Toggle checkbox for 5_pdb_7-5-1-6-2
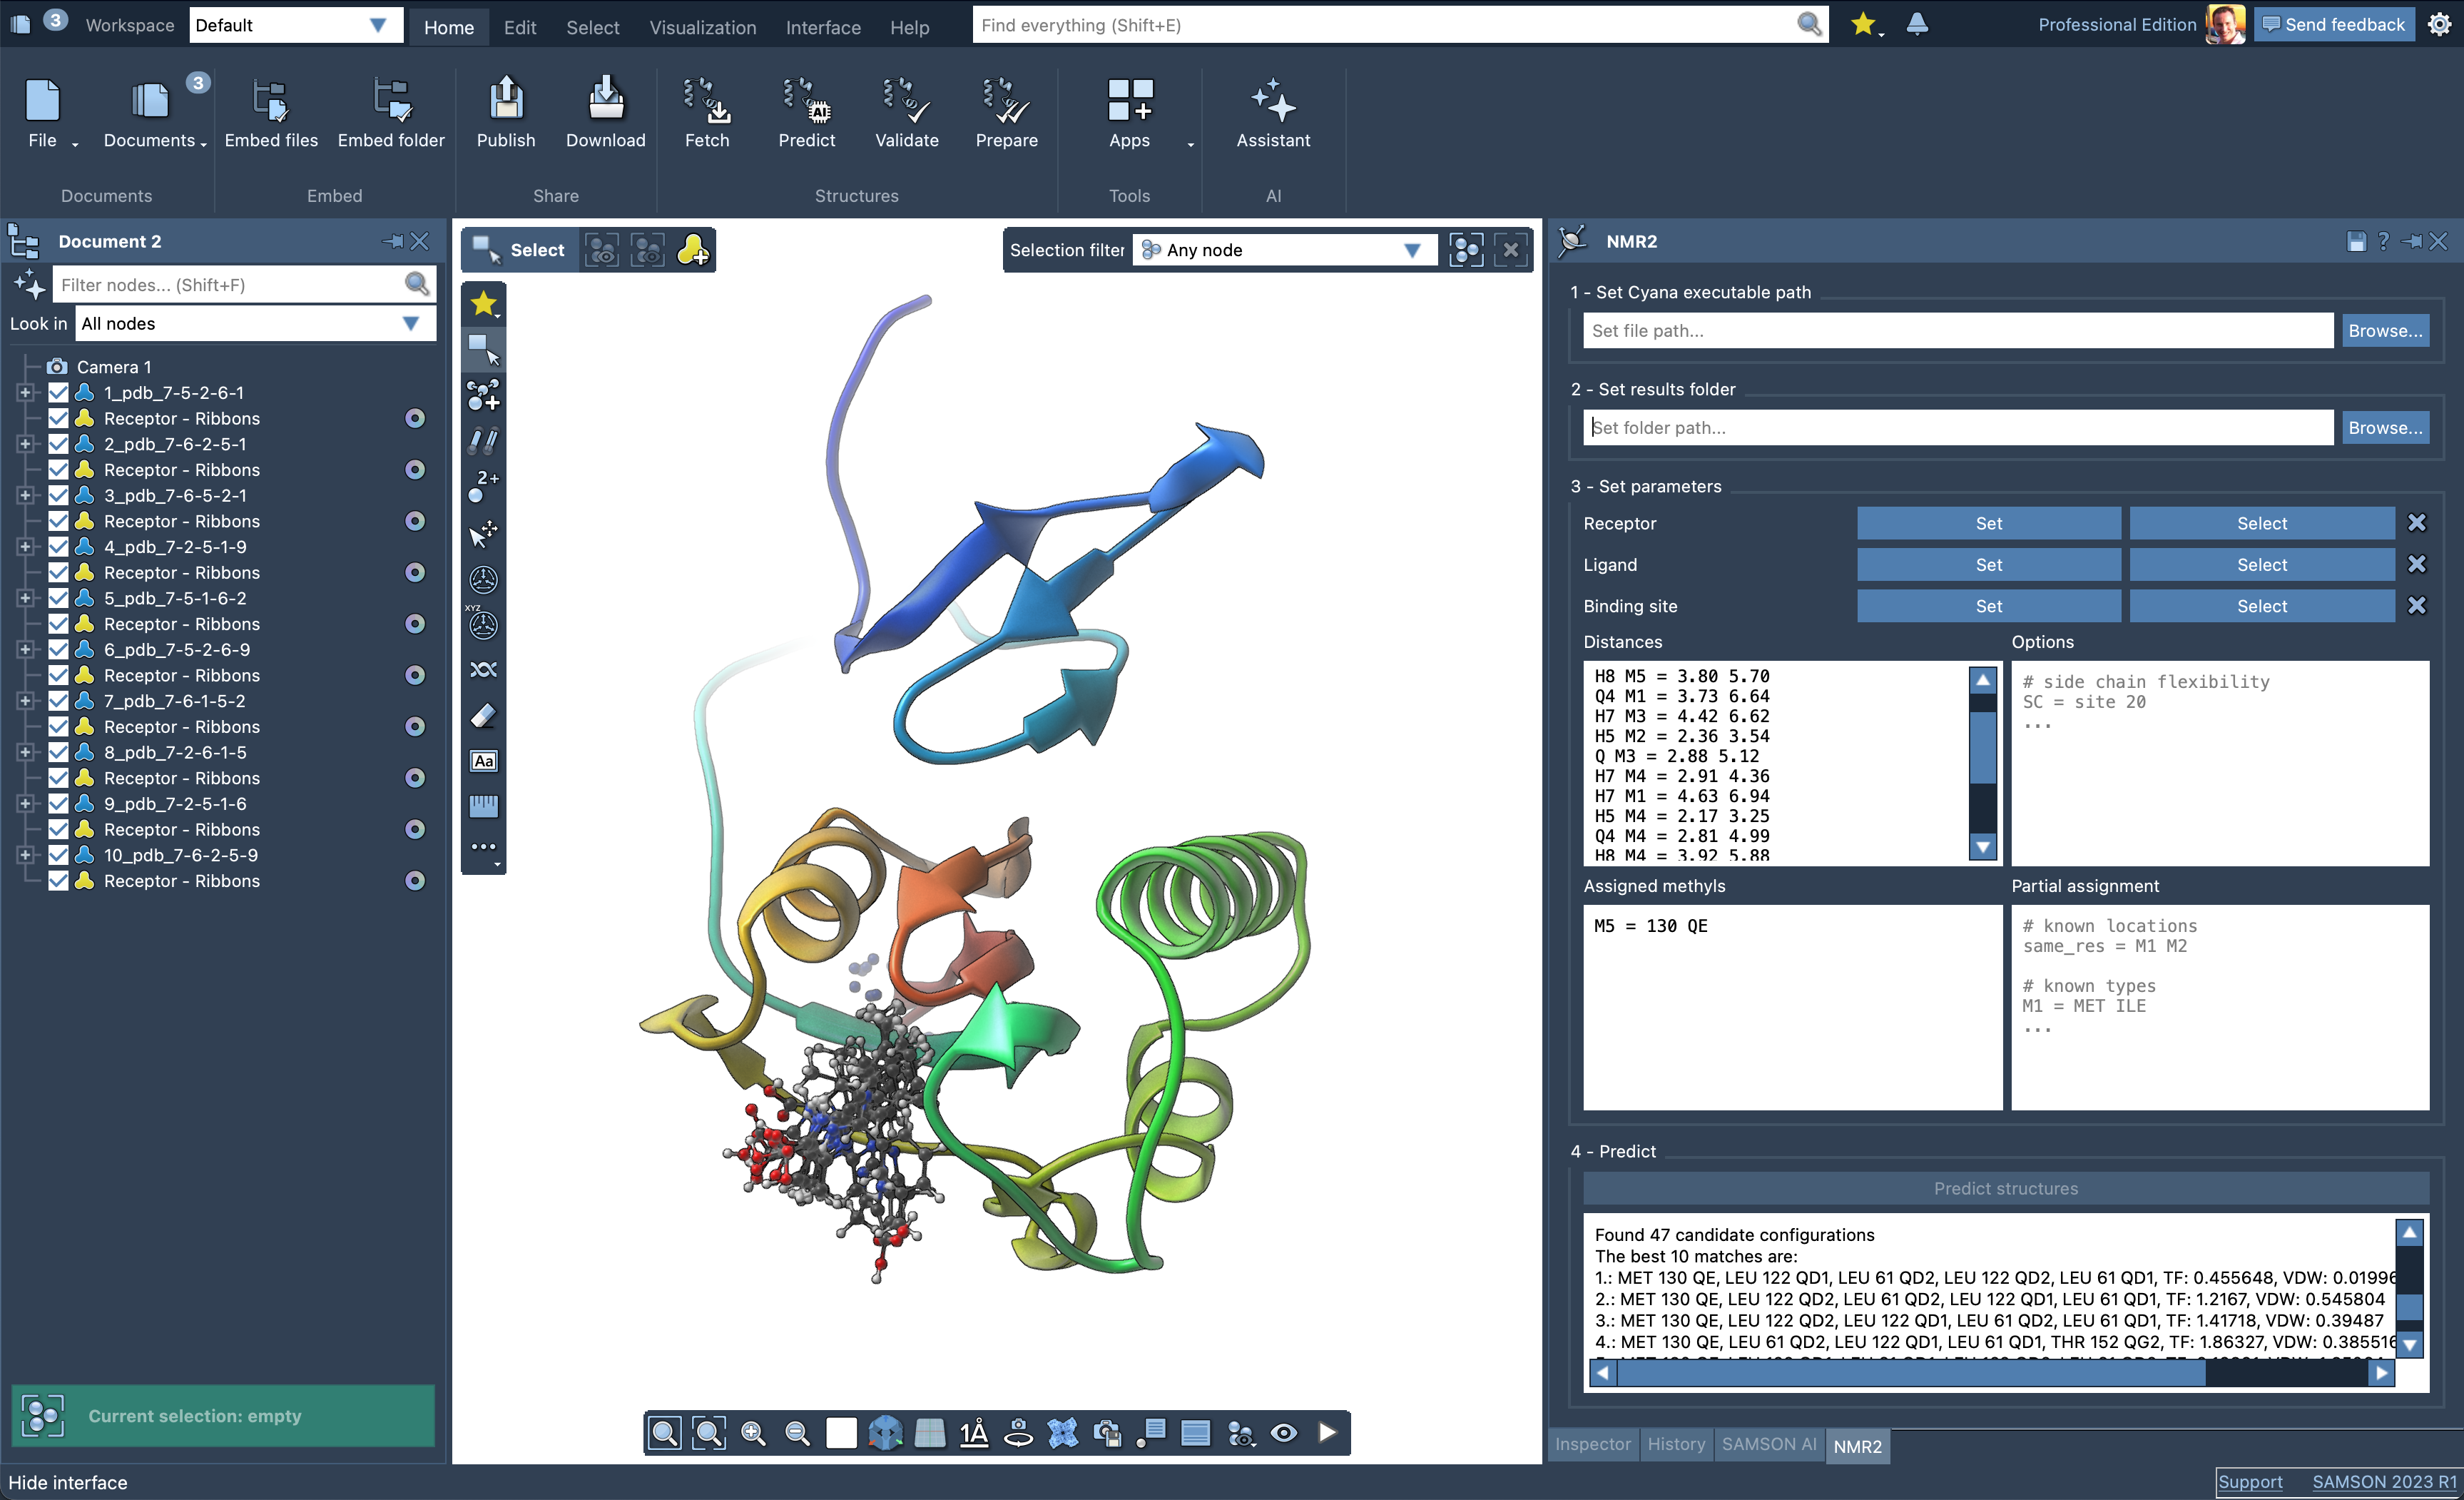This screenshot has width=2464, height=1500. (x=58, y=598)
